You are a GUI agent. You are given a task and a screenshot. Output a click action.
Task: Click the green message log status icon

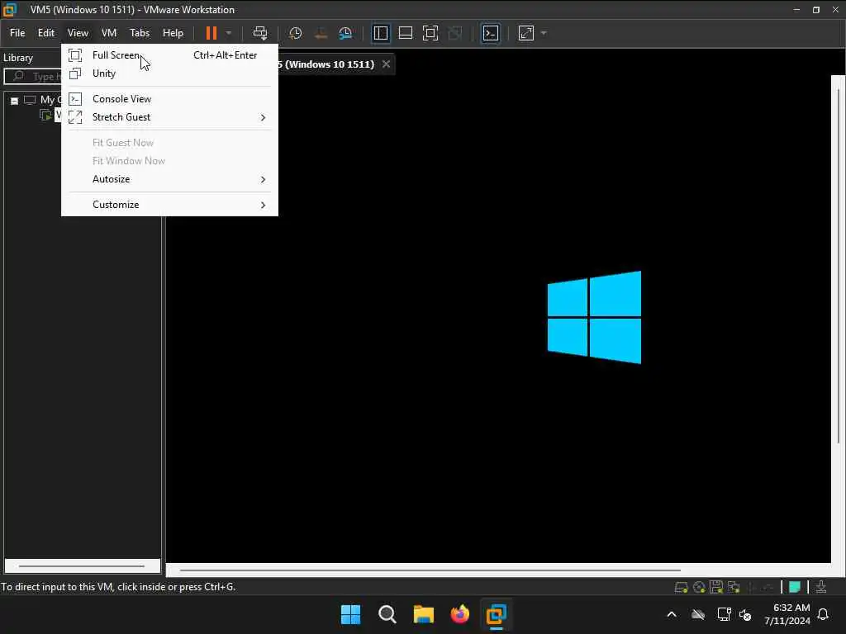tap(795, 587)
